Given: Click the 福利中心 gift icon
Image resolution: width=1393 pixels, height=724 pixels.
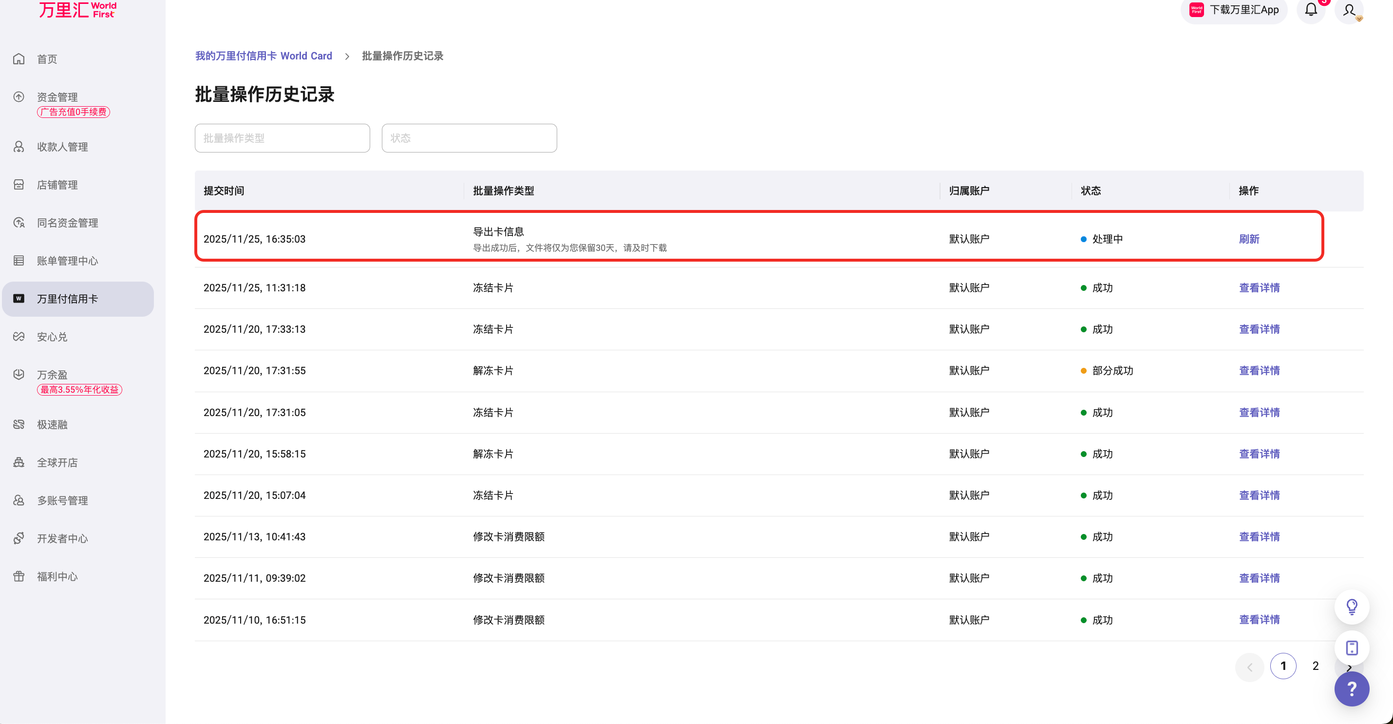Looking at the screenshot, I should coord(19,576).
